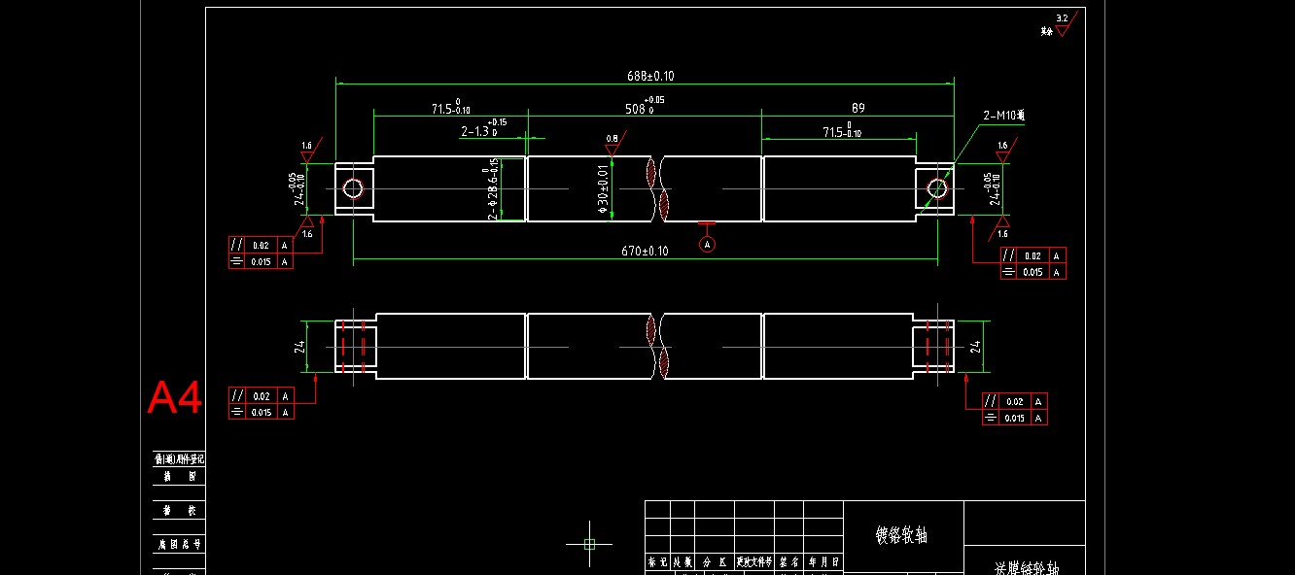Select the 2-1.3 groove width dimension
Viewport: 1295px width, 575px height.
(482, 130)
